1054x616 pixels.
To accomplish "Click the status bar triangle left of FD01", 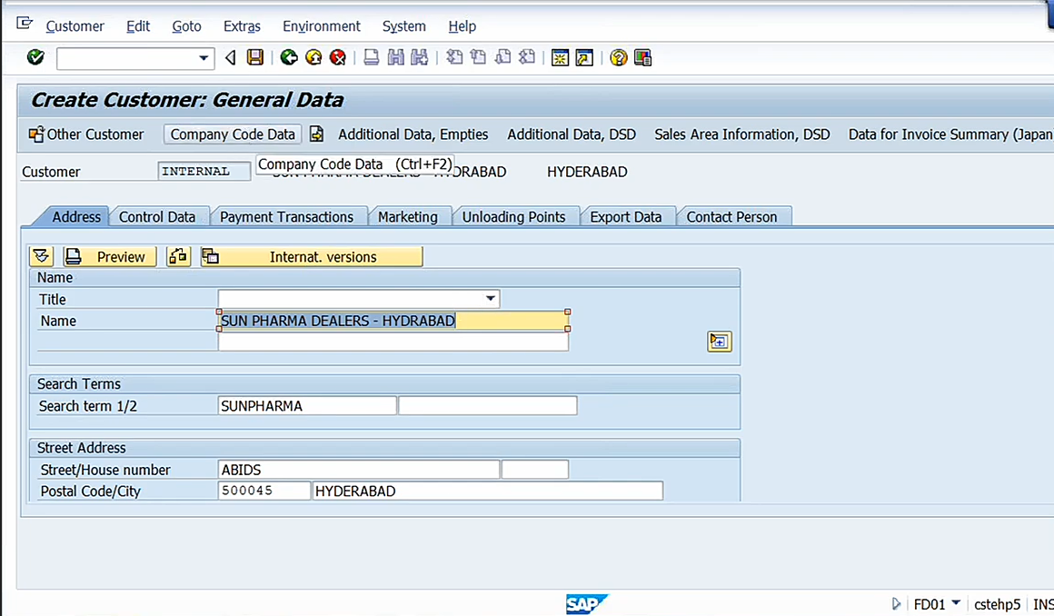I will (x=896, y=604).
